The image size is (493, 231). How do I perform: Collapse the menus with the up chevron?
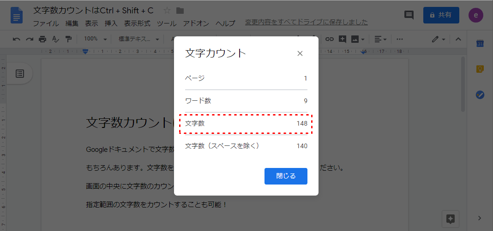pos(458,39)
